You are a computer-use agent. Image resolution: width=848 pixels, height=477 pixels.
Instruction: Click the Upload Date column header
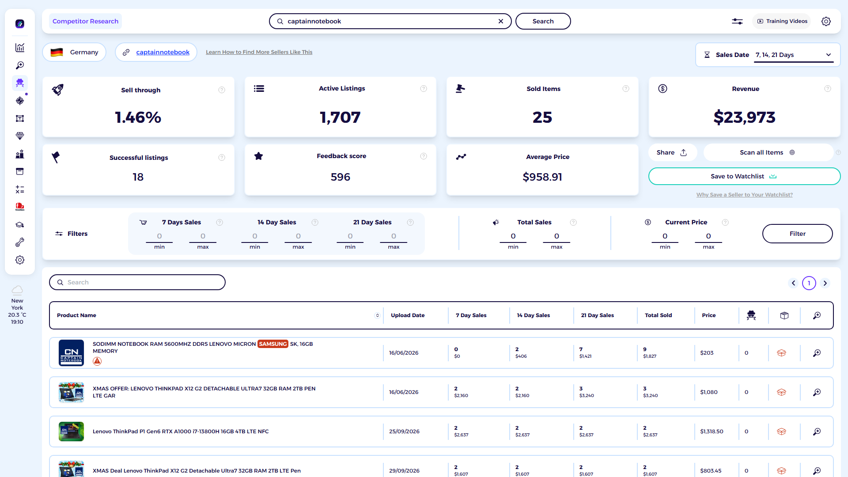(x=407, y=315)
